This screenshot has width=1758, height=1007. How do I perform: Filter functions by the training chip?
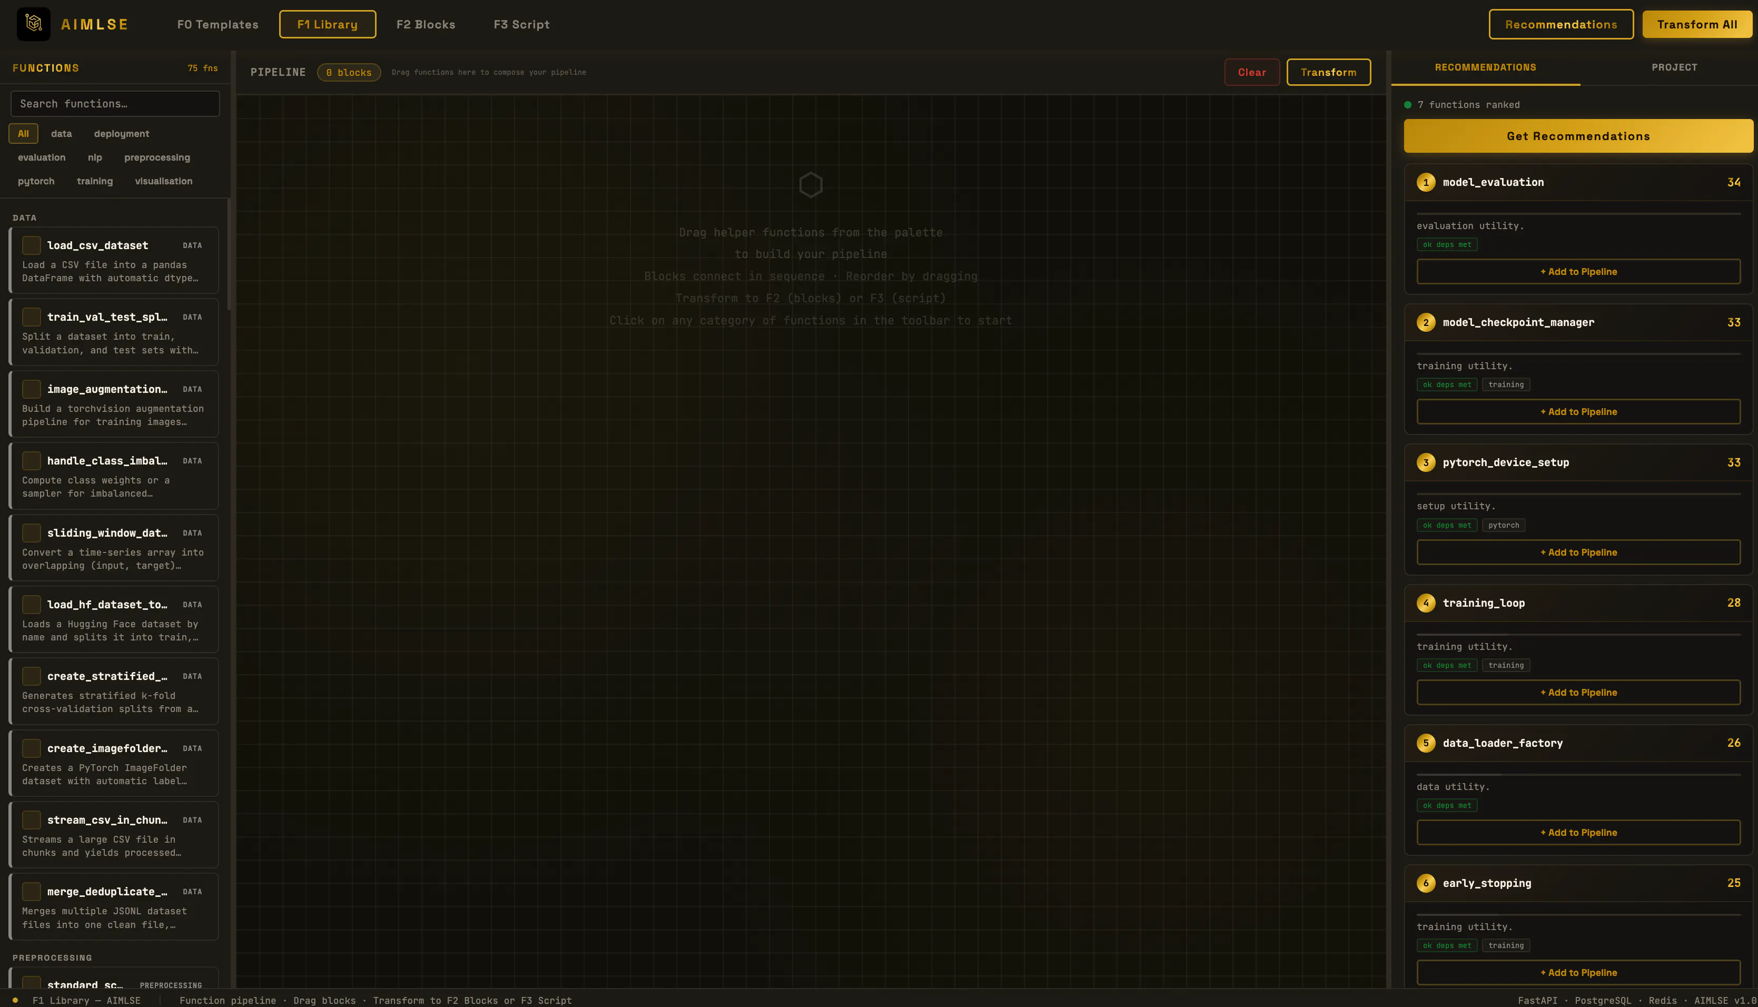tap(95, 181)
